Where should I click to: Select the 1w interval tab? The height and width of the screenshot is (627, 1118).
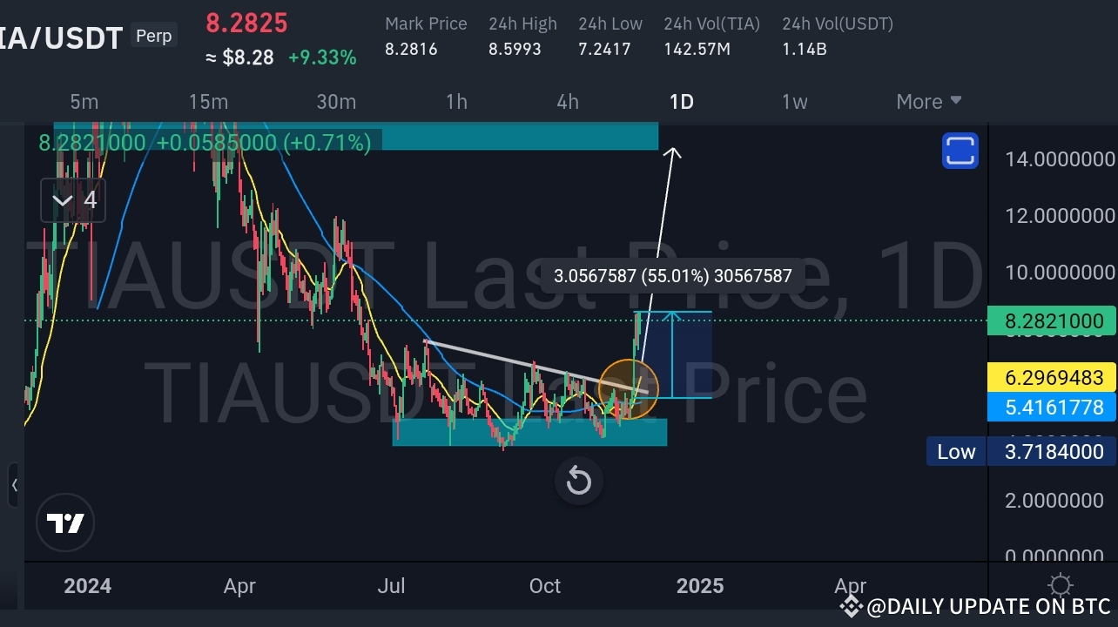(794, 101)
